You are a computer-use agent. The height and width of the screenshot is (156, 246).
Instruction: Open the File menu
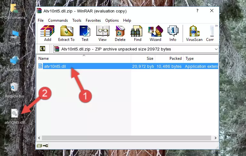tap(41, 20)
